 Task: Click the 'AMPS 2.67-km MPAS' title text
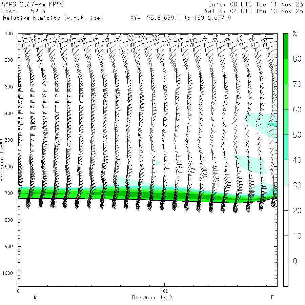[33, 4]
